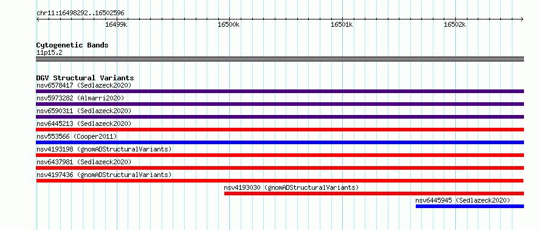This screenshot has height=230, width=541.
Task: Click the gray 11p15.2 cytogenetic band bar
Action: [x=280, y=59]
